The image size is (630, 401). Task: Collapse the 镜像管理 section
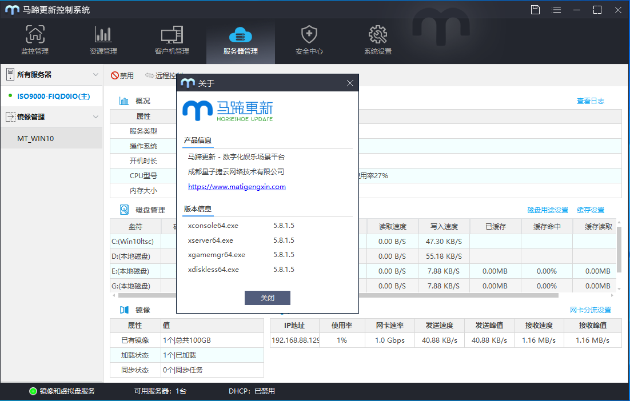95,117
